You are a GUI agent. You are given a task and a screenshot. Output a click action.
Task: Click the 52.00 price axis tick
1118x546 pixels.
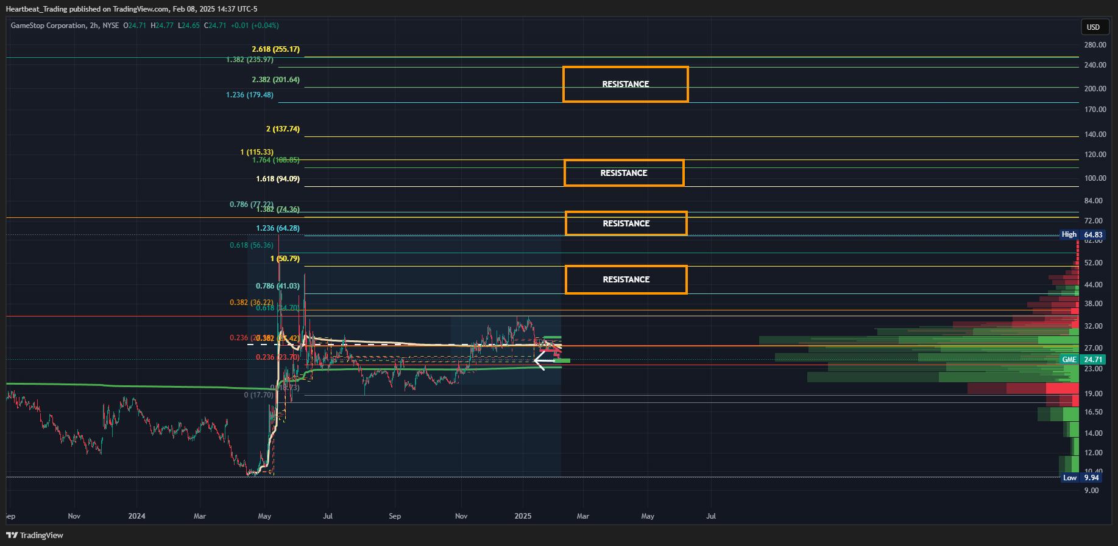click(1093, 263)
